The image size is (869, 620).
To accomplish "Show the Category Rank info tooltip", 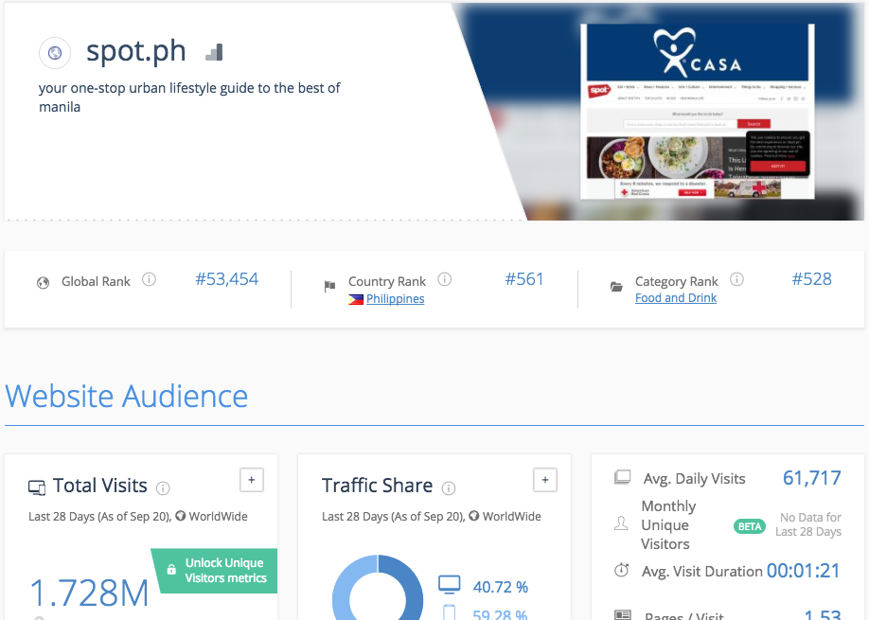I will click(736, 279).
